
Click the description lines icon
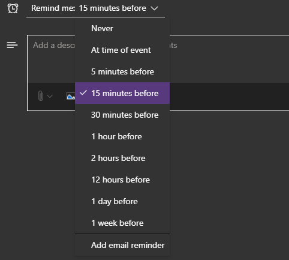(x=12, y=45)
